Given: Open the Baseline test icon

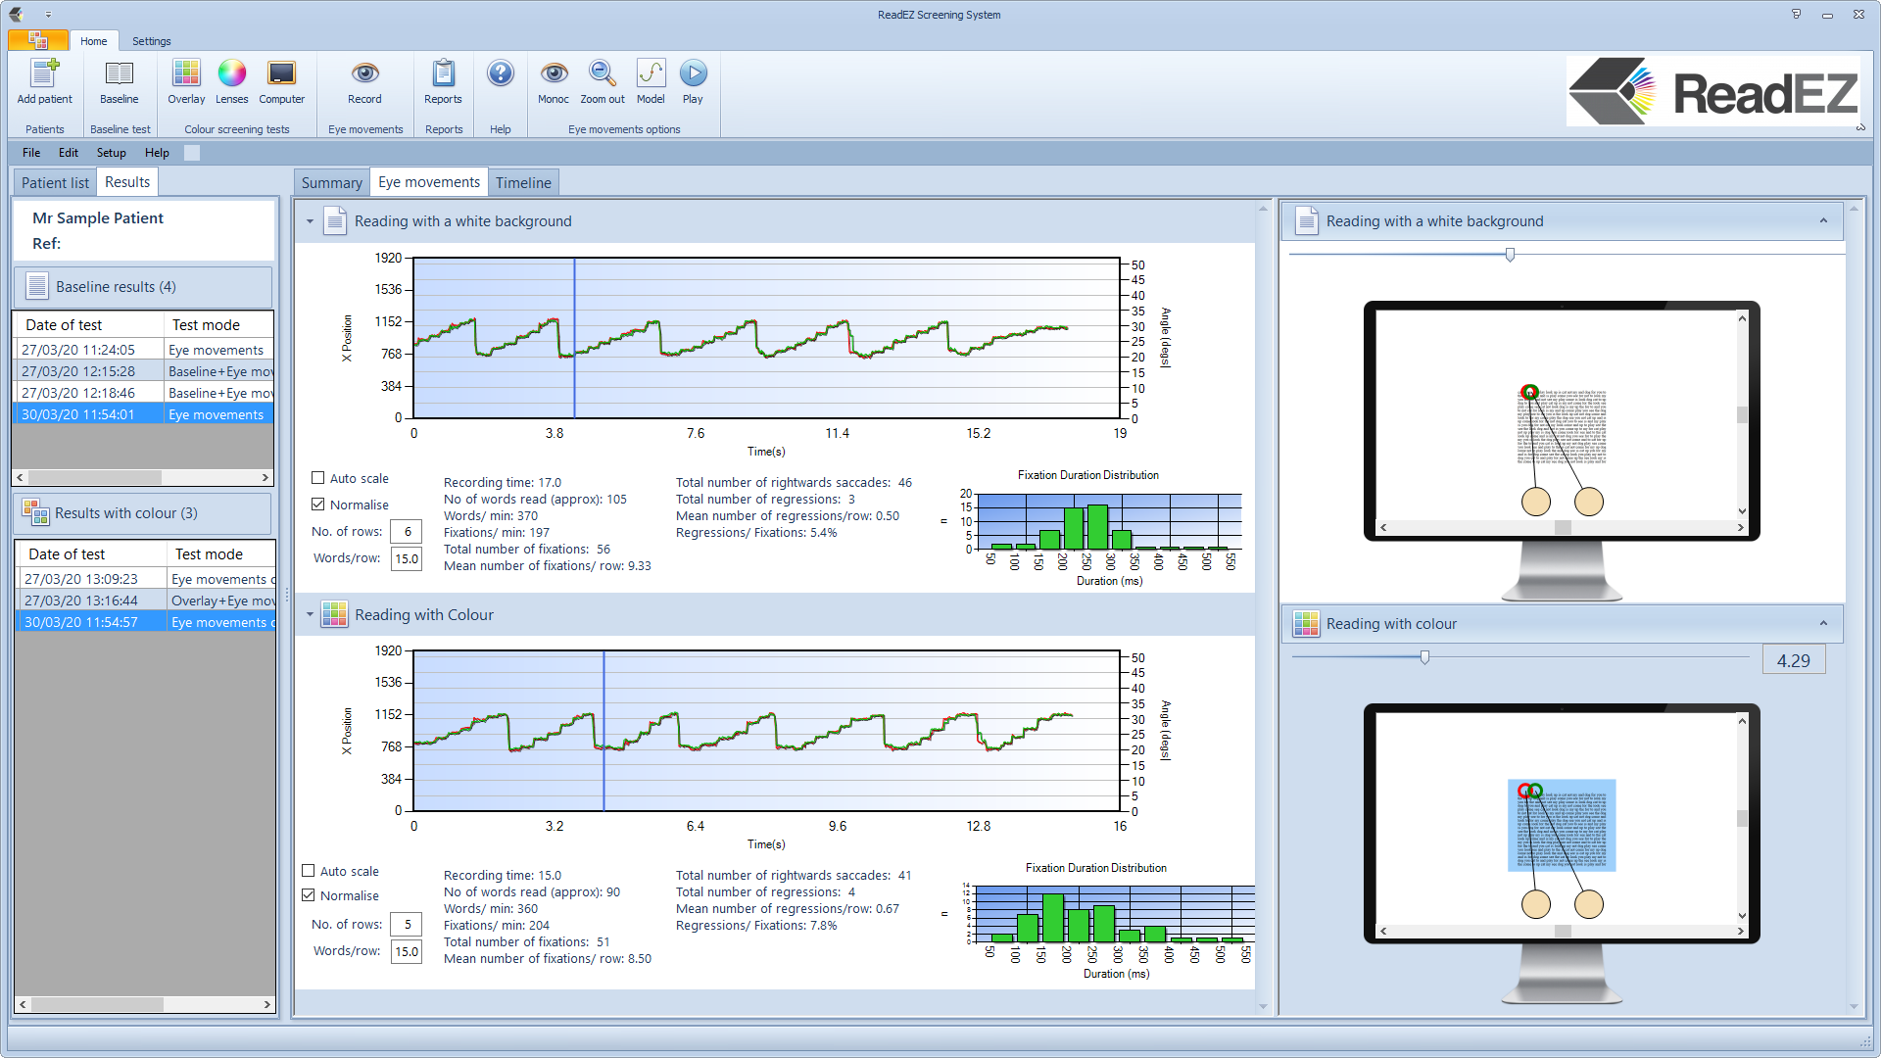Looking at the screenshot, I should (x=119, y=74).
